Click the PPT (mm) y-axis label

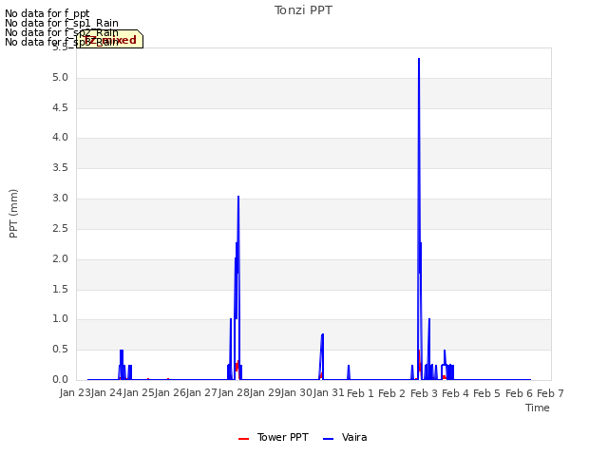point(13,214)
